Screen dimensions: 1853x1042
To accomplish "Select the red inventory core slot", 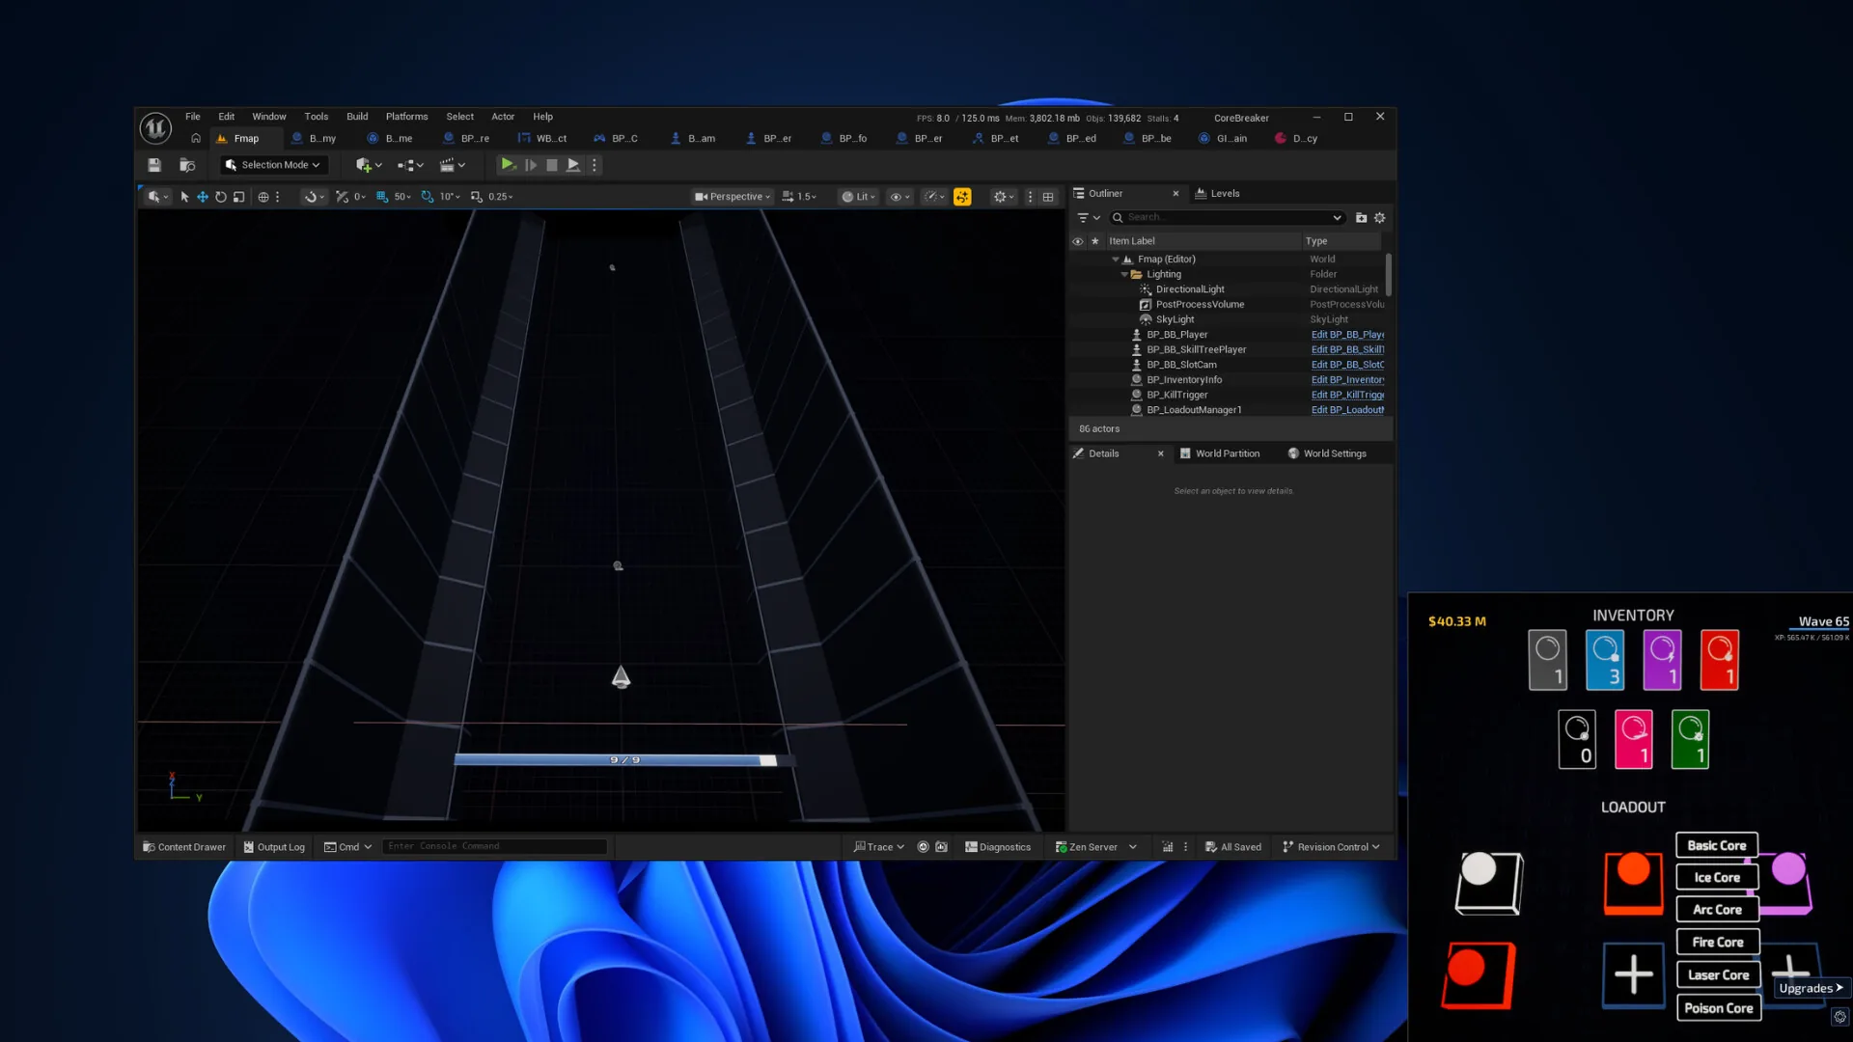I will coord(1719,660).
